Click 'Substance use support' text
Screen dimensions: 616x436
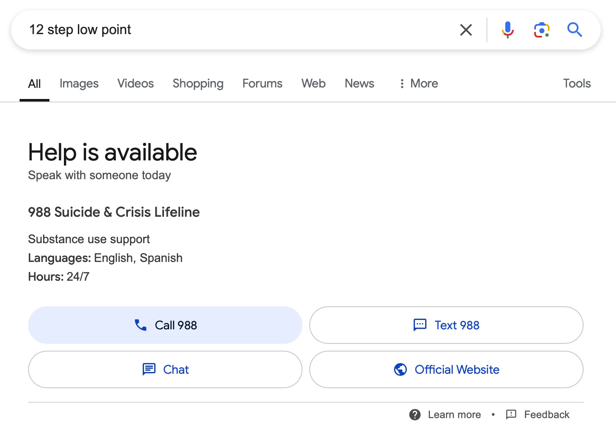pyautogui.click(x=89, y=239)
